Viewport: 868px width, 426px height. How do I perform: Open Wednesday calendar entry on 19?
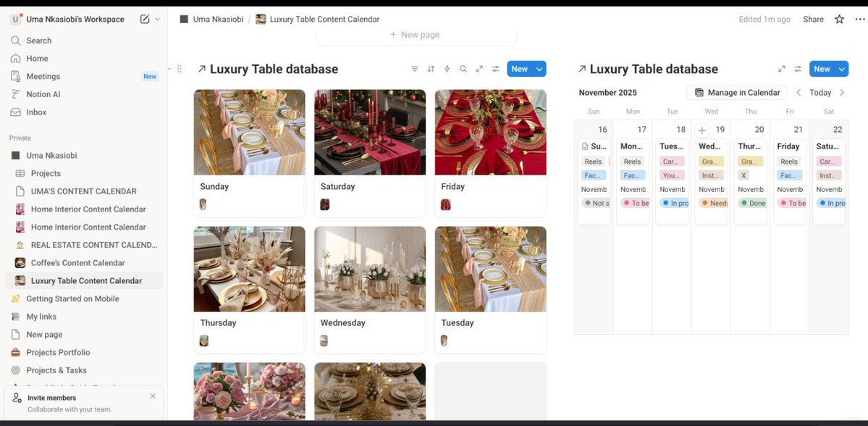pyautogui.click(x=712, y=182)
